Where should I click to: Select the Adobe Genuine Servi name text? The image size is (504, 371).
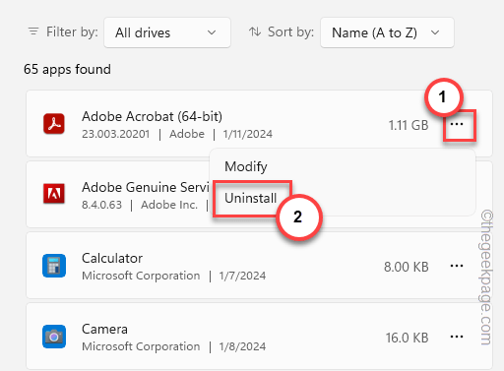146,187
